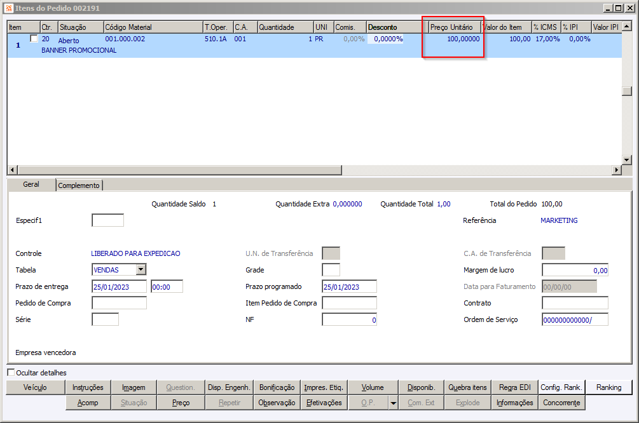Click the horizontal scrollbar right arrow
This screenshot has width=639, height=423.
click(x=617, y=170)
